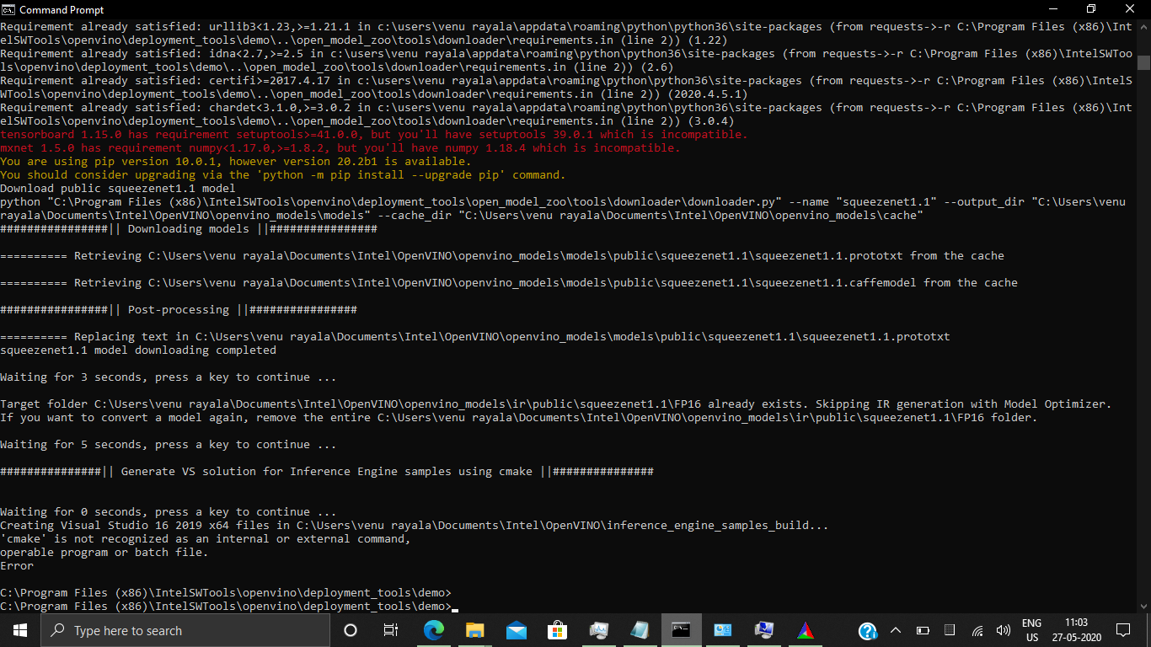The width and height of the screenshot is (1151, 647).
Task: Click 'Waiting for 0 seconds' line
Action: point(169,512)
